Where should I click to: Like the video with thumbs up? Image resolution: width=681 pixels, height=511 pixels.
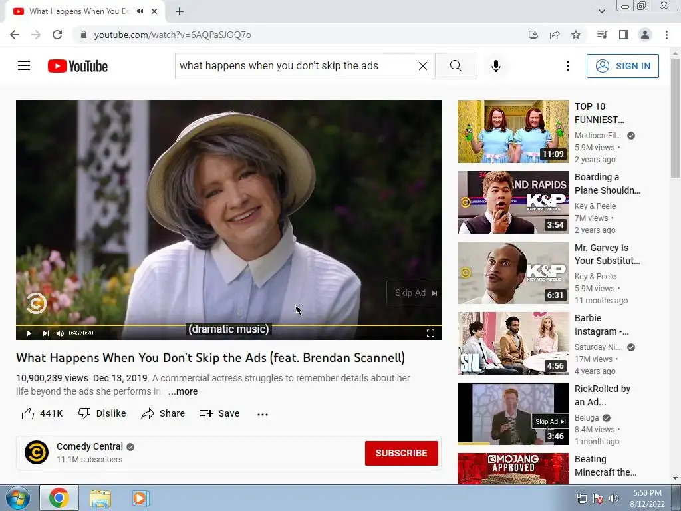click(x=42, y=413)
